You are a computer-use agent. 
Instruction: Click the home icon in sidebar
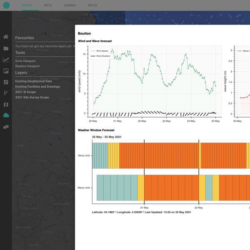coord(6,37)
